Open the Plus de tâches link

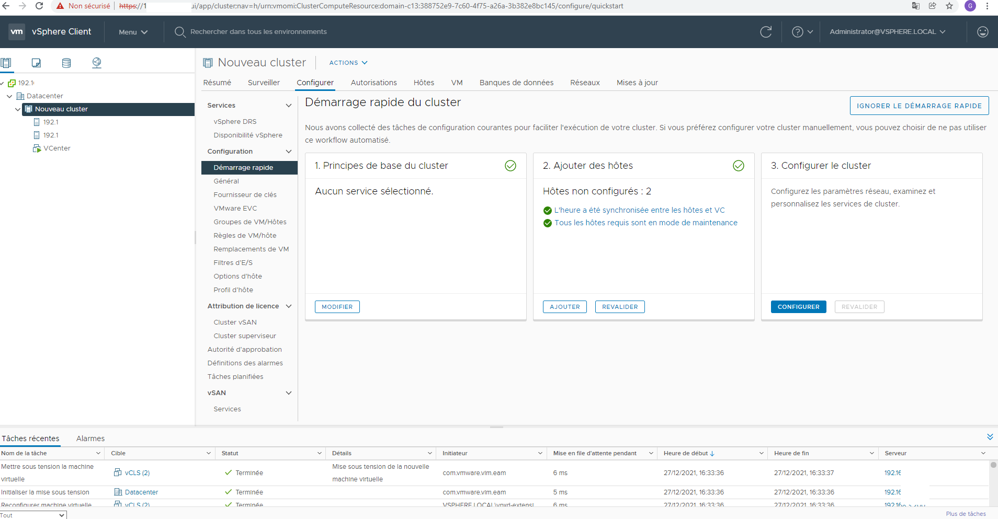point(966,514)
